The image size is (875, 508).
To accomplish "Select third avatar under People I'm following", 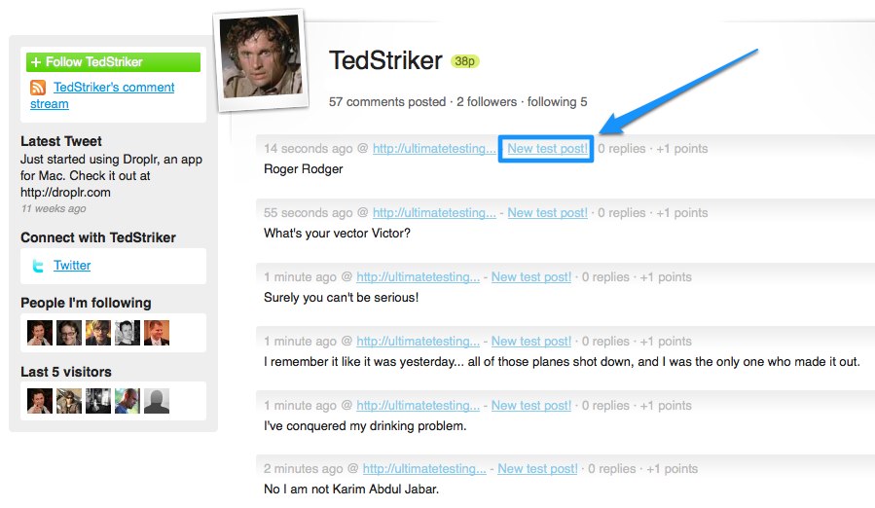I will point(98,333).
